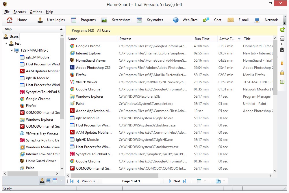289x193 pixels.
Task: Click the Windows Explorer folder icon in list
Action: tap(72, 96)
